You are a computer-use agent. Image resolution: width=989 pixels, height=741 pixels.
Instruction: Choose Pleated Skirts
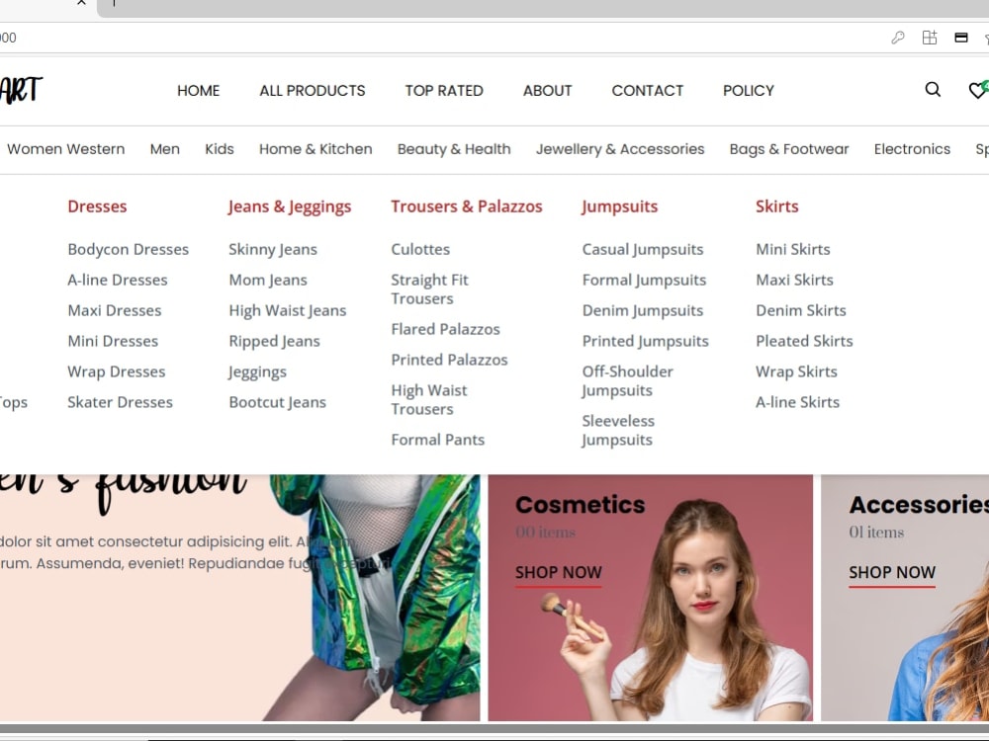click(x=804, y=341)
